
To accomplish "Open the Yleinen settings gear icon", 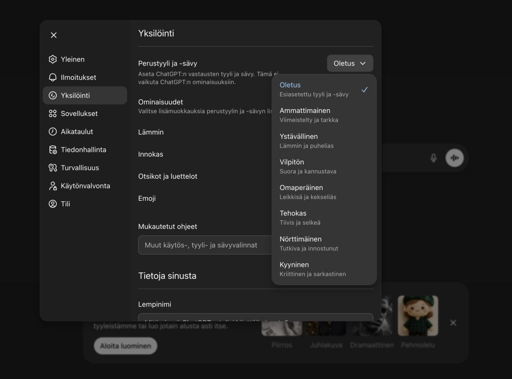I will (53, 59).
